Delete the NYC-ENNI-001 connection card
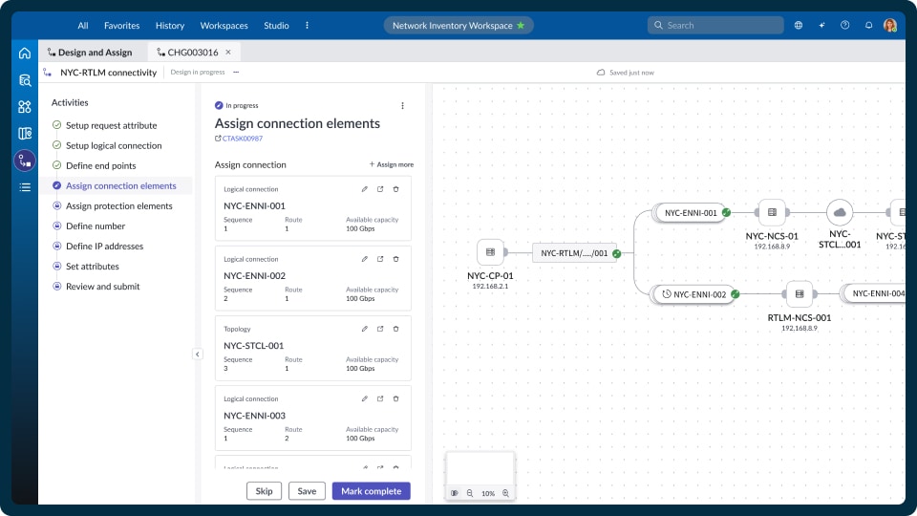917x516 pixels. click(x=395, y=189)
